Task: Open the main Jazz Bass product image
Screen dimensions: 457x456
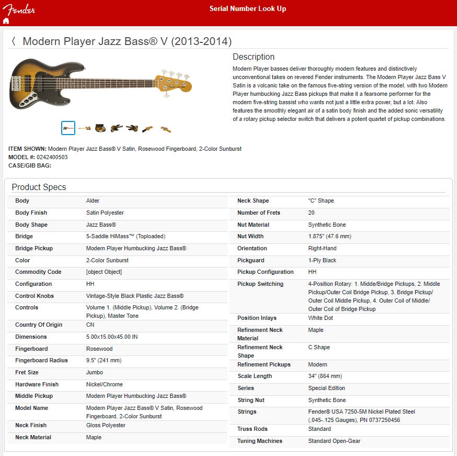Action: 100,84
